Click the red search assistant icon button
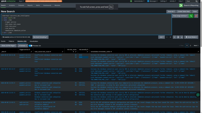 coord(196,16)
